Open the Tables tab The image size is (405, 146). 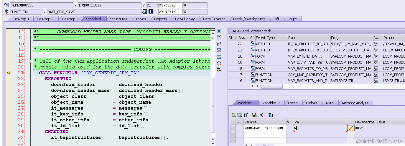pos(141,19)
